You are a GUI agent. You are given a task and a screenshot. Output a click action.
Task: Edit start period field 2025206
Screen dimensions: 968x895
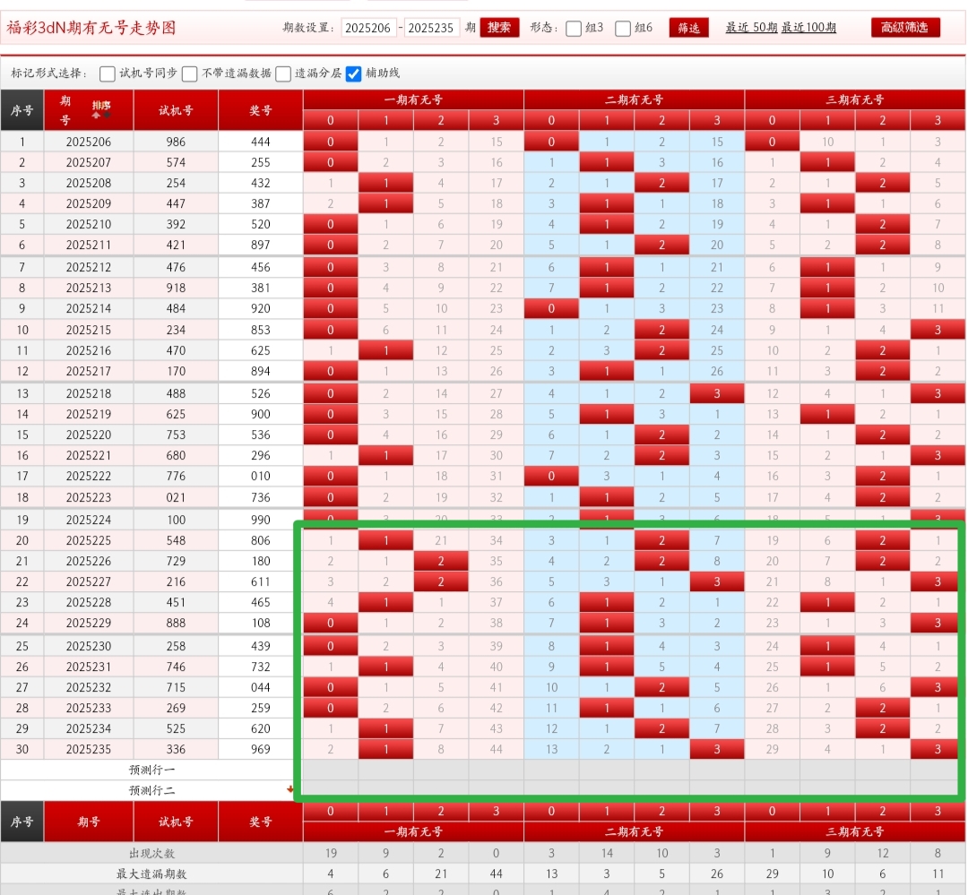click(368, 28)
